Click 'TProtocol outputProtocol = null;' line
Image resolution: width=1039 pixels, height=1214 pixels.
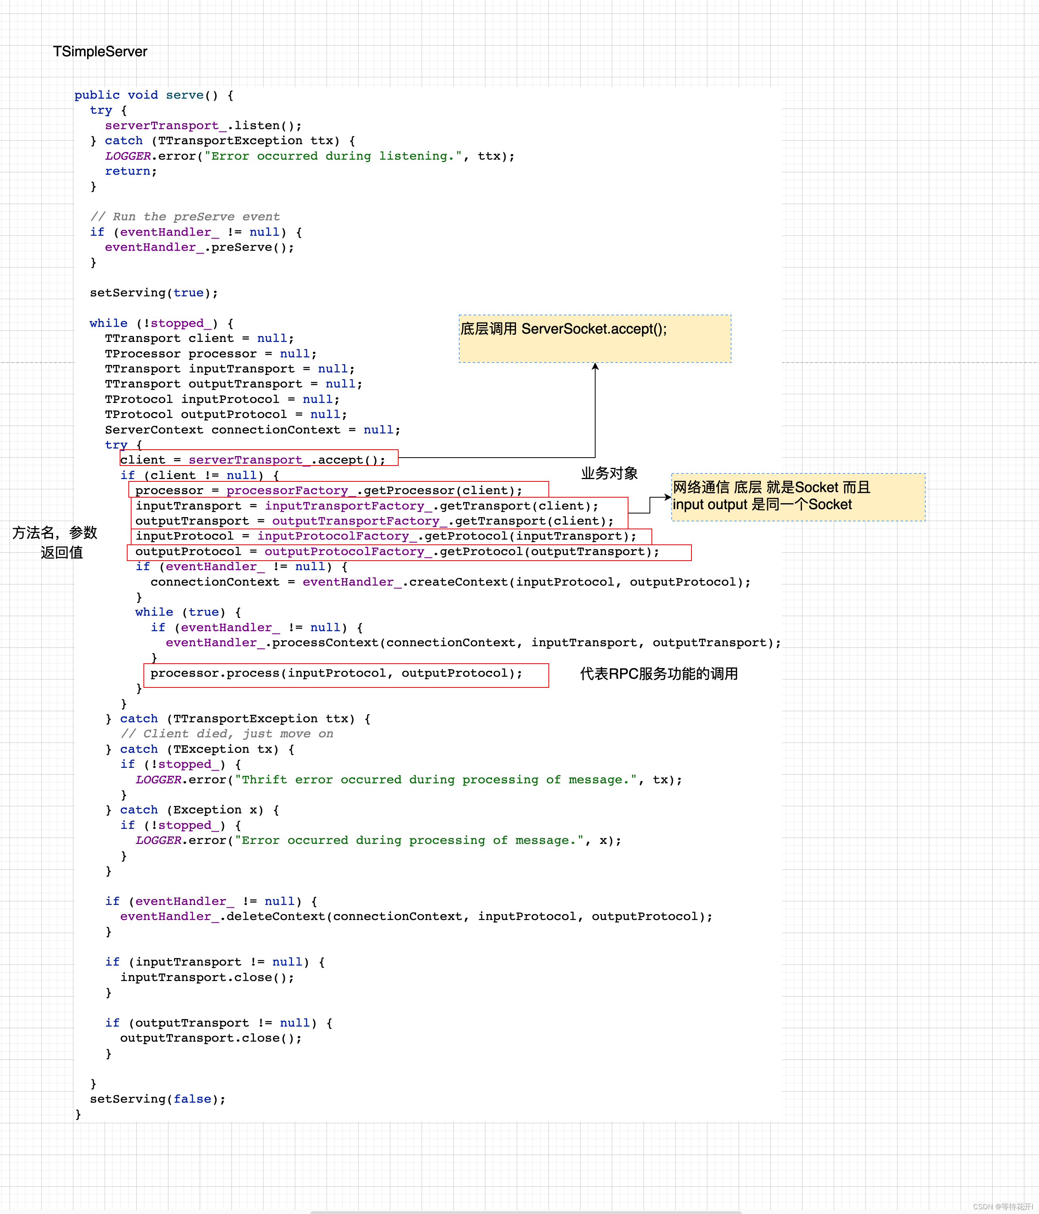(226, 415)
